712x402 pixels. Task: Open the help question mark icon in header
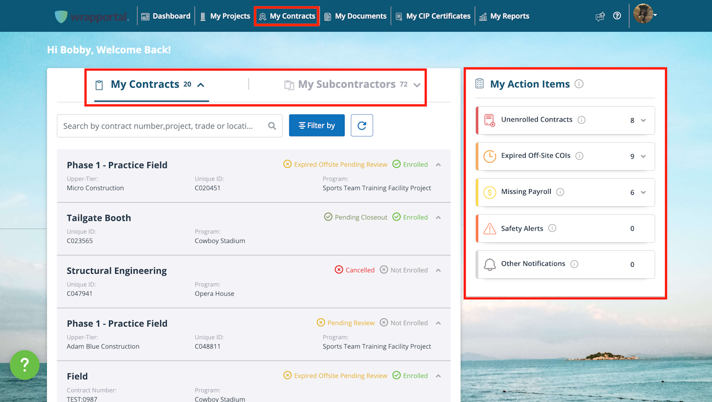pos(617,16)
